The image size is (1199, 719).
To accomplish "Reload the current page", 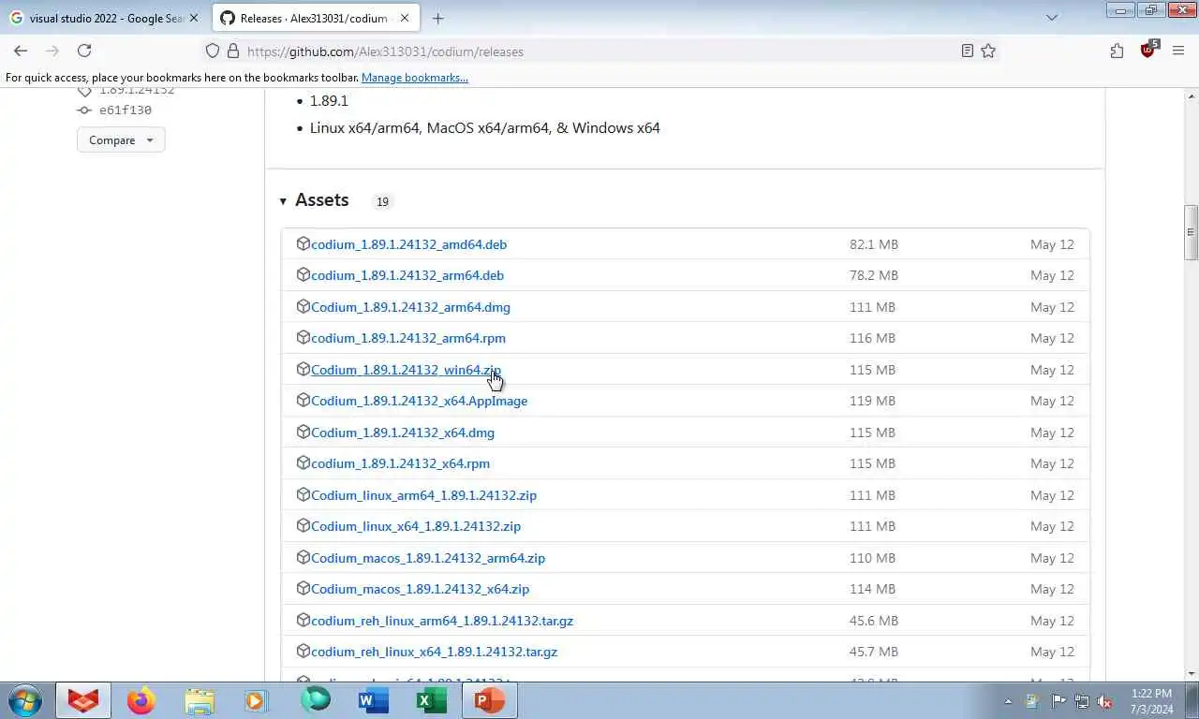I will (x=84, y=51).
